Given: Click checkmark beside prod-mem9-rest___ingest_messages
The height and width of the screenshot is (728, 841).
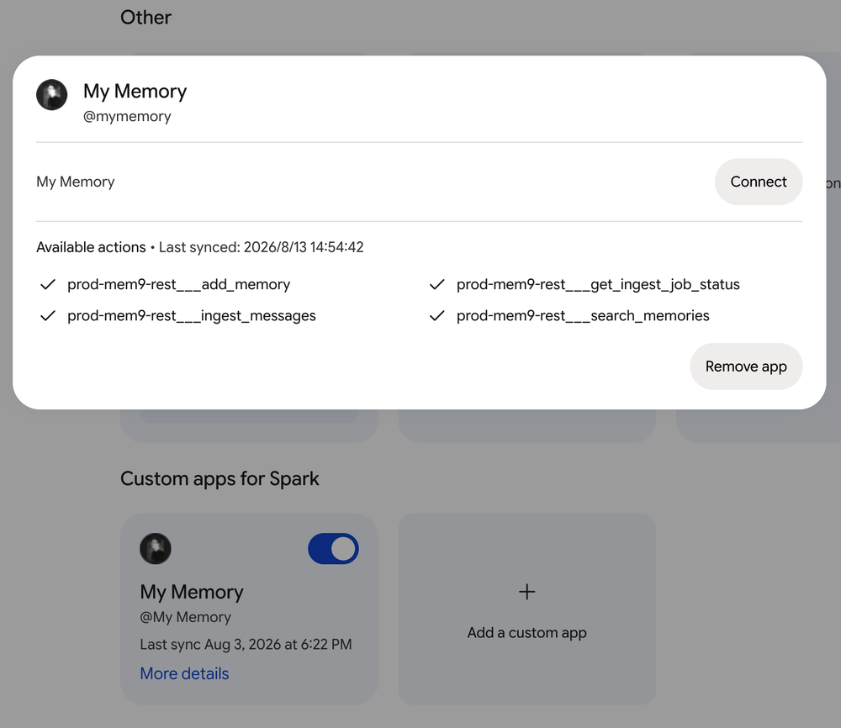Looking at the screenshot, I should point(48,316).
